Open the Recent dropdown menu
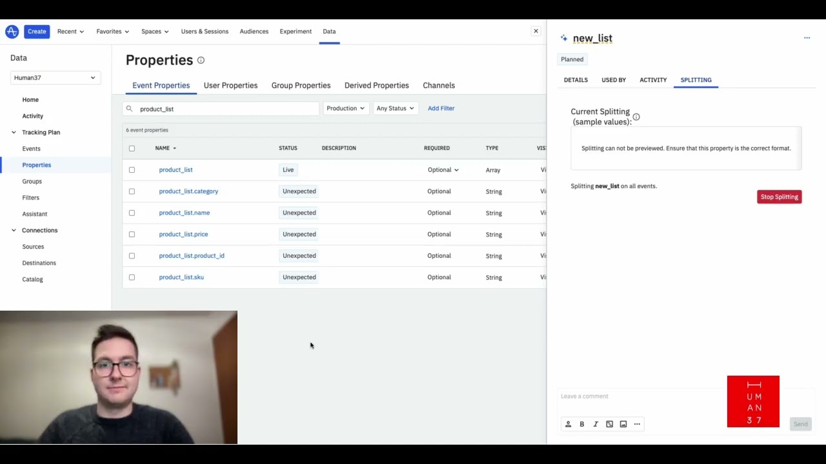This screenshot has height=464, width=826. (70, 31)
